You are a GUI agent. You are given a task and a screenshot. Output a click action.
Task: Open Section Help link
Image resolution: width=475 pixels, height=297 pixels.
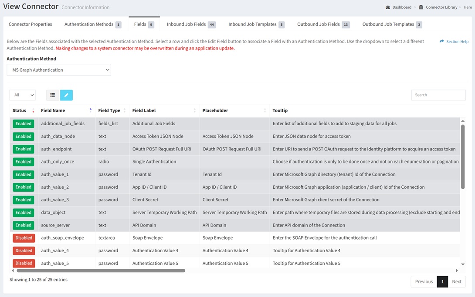click(x=454, y=41)
